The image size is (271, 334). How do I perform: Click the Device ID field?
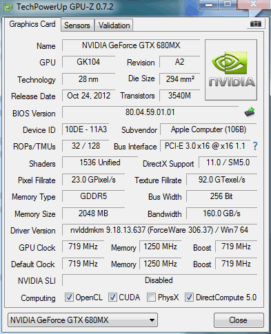click(x=86, y=129)
